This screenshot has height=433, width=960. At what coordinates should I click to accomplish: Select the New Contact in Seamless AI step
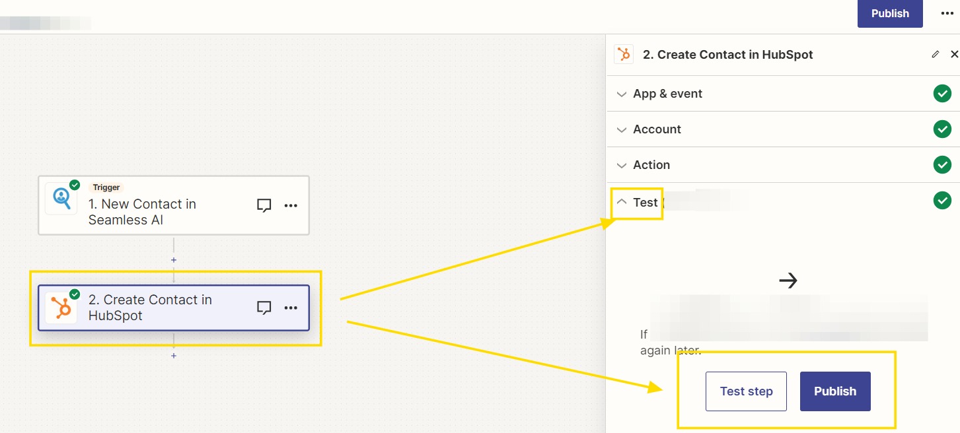(173, 205)
